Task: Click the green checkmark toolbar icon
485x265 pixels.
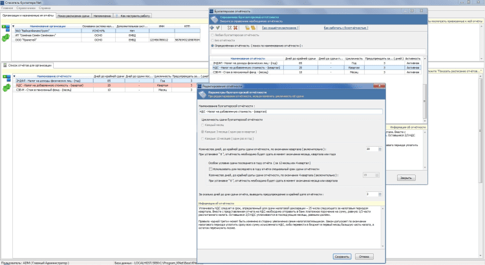Action: [218, 28]
